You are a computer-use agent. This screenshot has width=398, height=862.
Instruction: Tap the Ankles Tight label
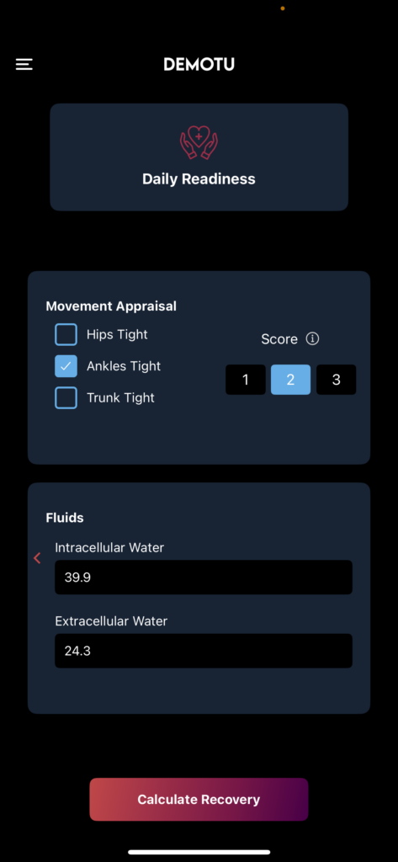tap(124, 366)
